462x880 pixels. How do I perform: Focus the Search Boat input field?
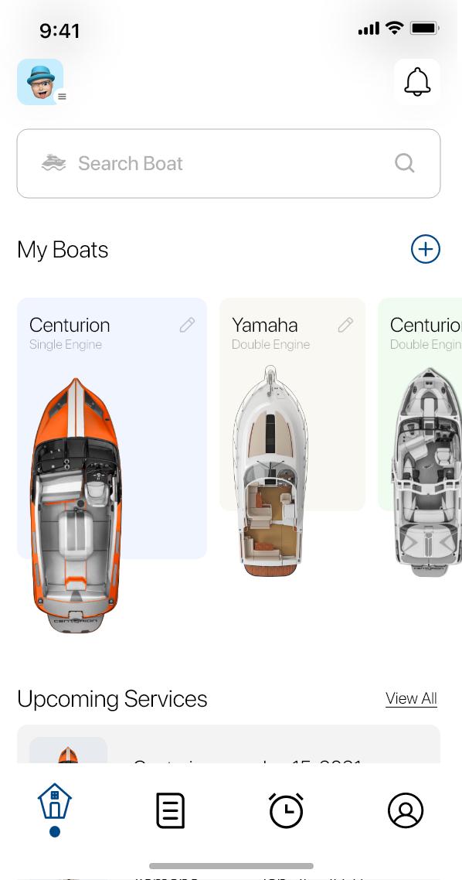click(229, 163)
